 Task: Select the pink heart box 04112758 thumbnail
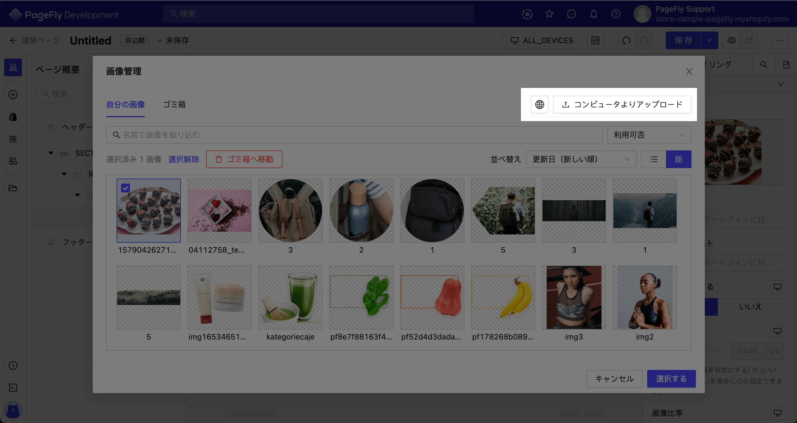coord(219,210)
